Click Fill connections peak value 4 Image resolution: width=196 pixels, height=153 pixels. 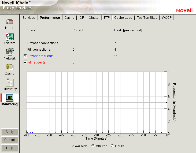pos(115,50)
